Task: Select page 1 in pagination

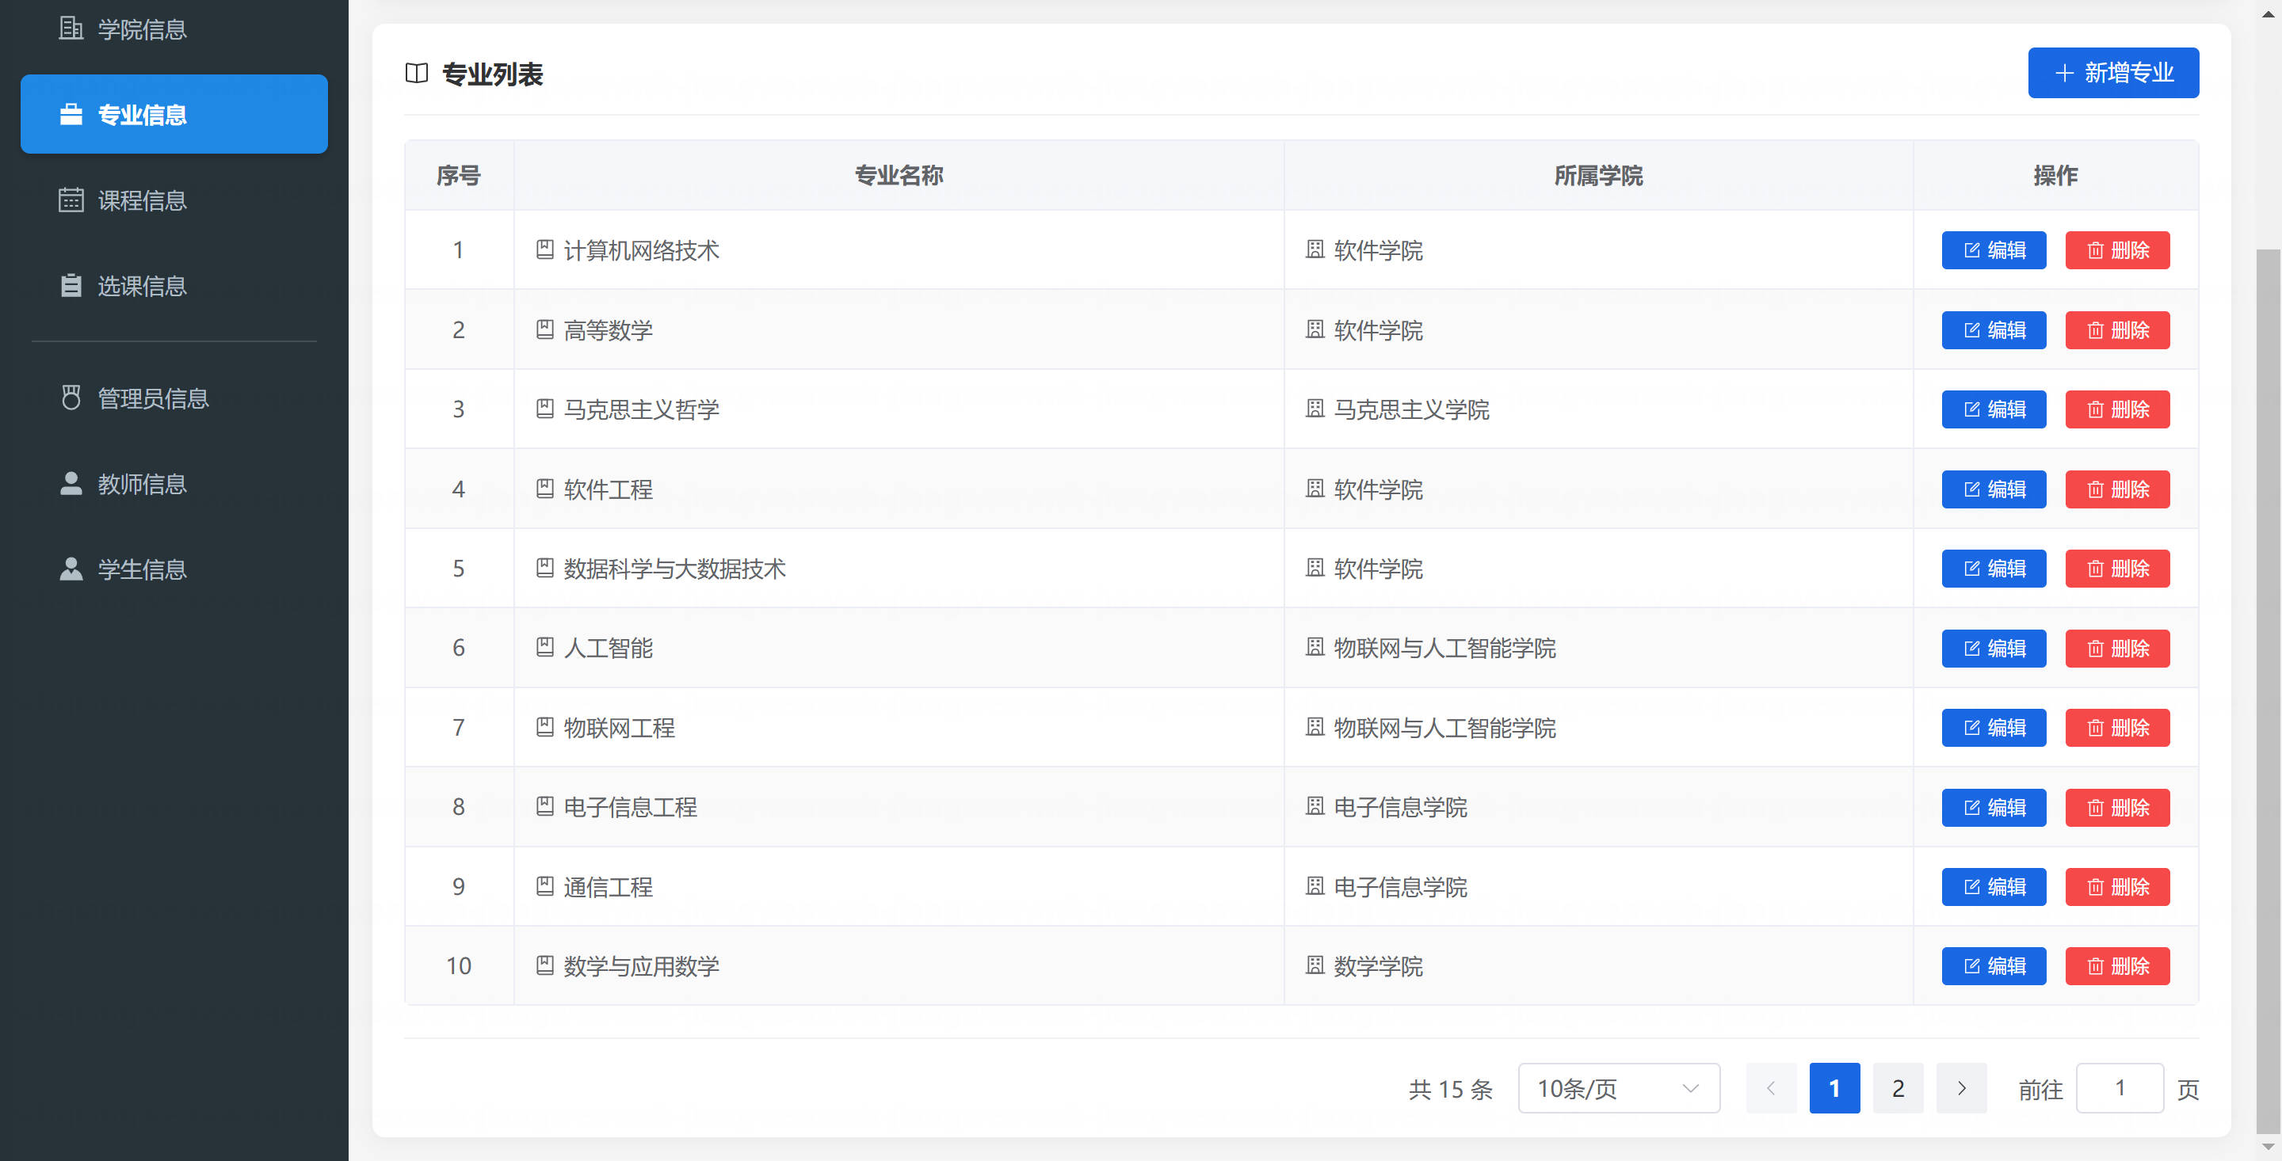Action: point(1834,1088)
